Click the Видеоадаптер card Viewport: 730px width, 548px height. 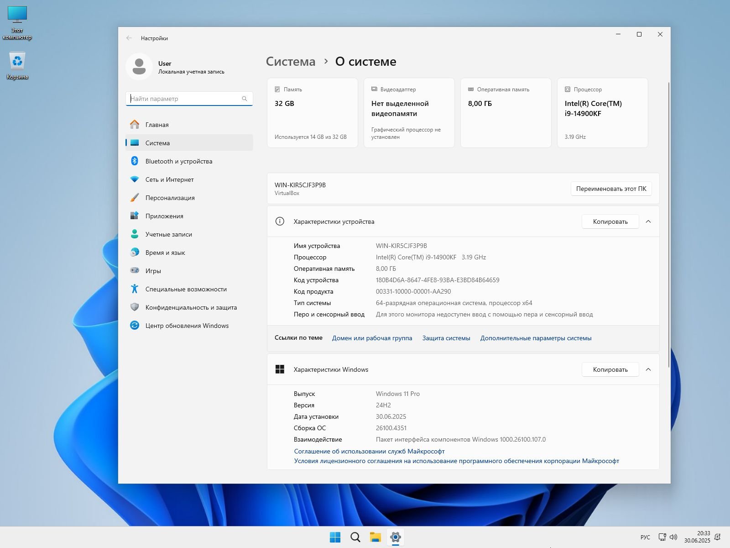[x=409, y=113]
